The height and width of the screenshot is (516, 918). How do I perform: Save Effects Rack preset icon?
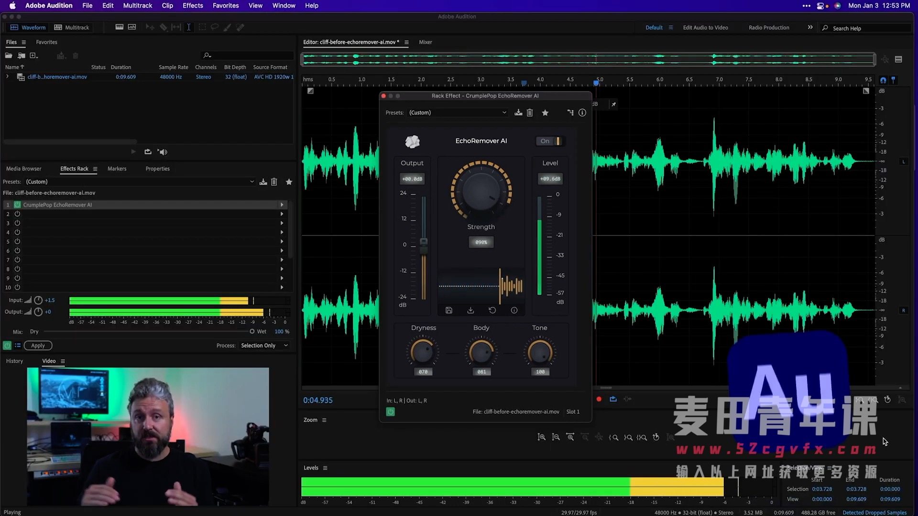263,182
